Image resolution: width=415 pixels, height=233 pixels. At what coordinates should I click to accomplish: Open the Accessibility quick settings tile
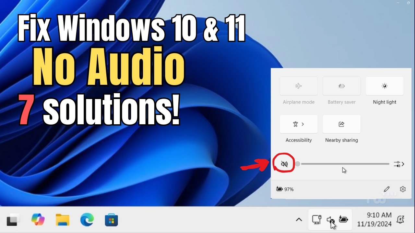(299, 124)
